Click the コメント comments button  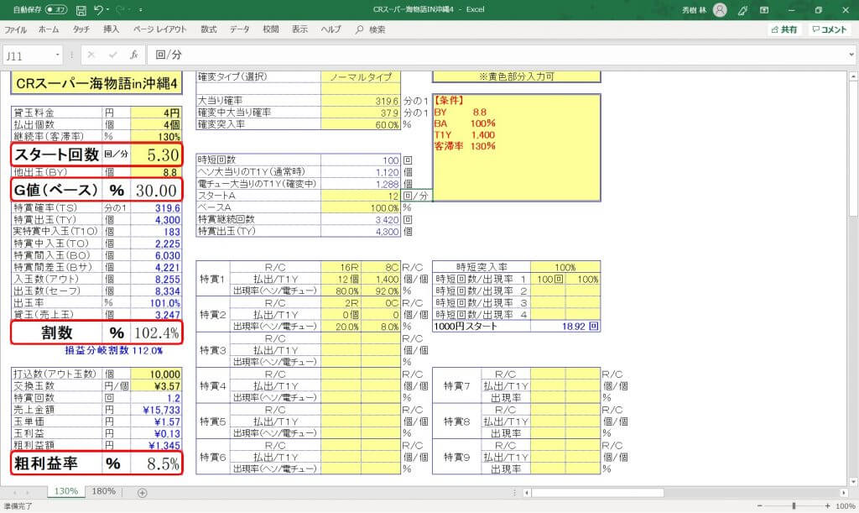[830, 29]
